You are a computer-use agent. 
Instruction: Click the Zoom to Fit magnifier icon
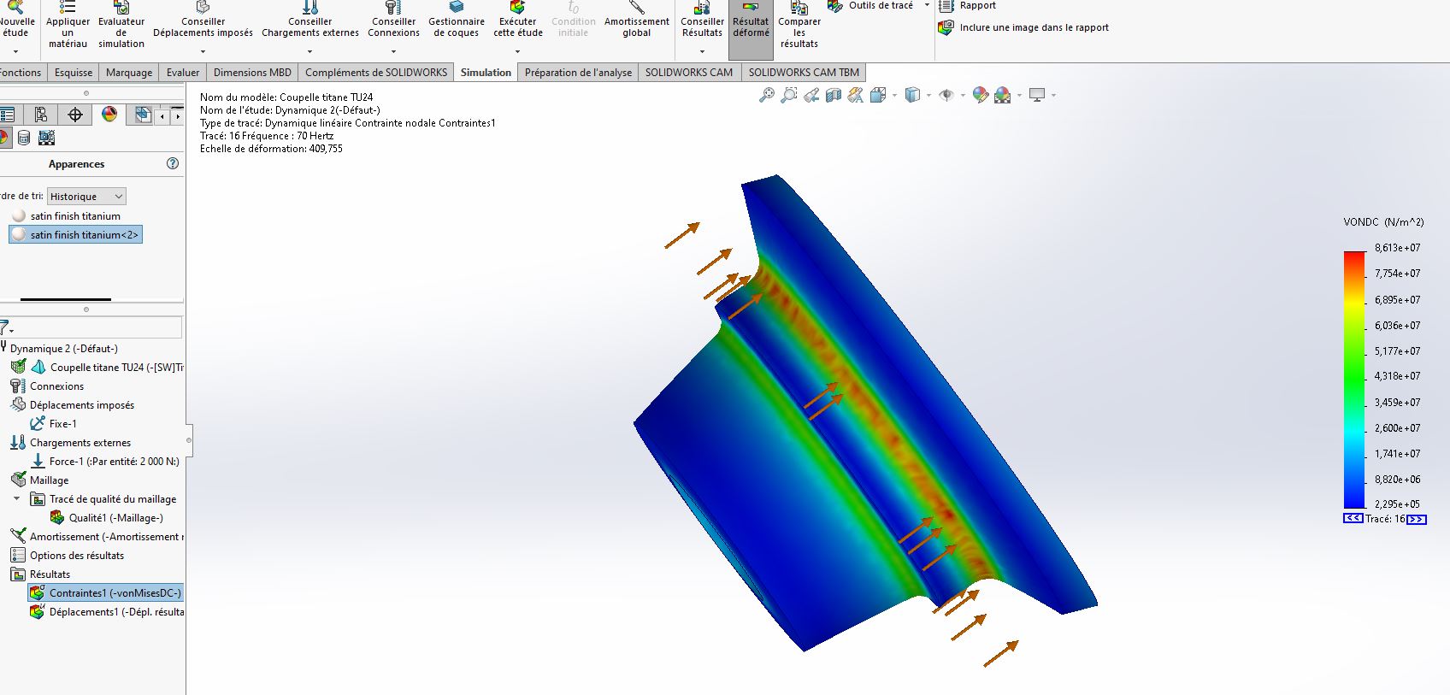tap(767, 95)
